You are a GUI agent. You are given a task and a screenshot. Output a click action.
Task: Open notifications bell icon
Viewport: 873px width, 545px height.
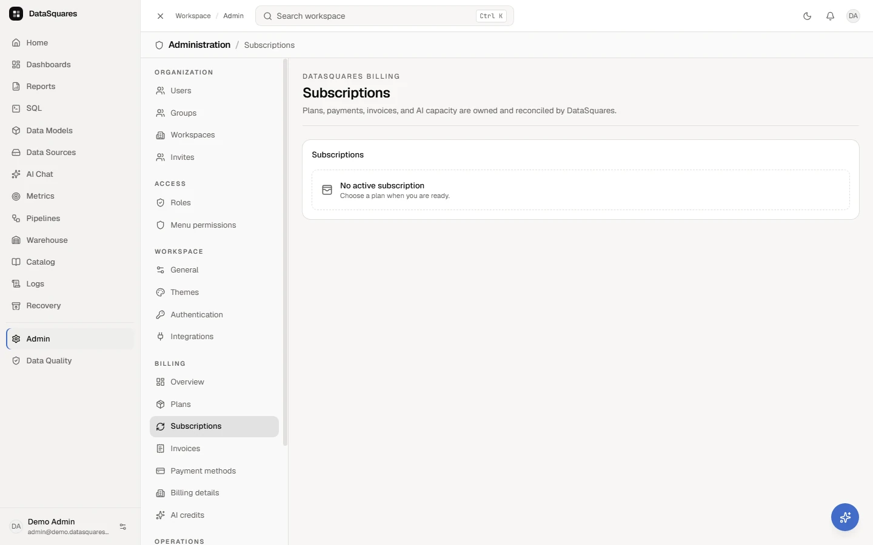point(830,16)
